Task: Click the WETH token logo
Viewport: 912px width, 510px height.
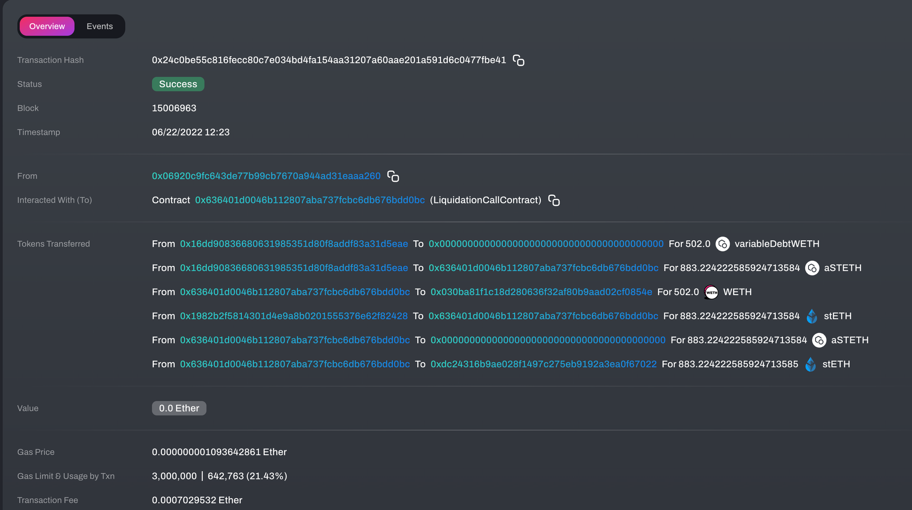Action: click(x=711, y=292)
